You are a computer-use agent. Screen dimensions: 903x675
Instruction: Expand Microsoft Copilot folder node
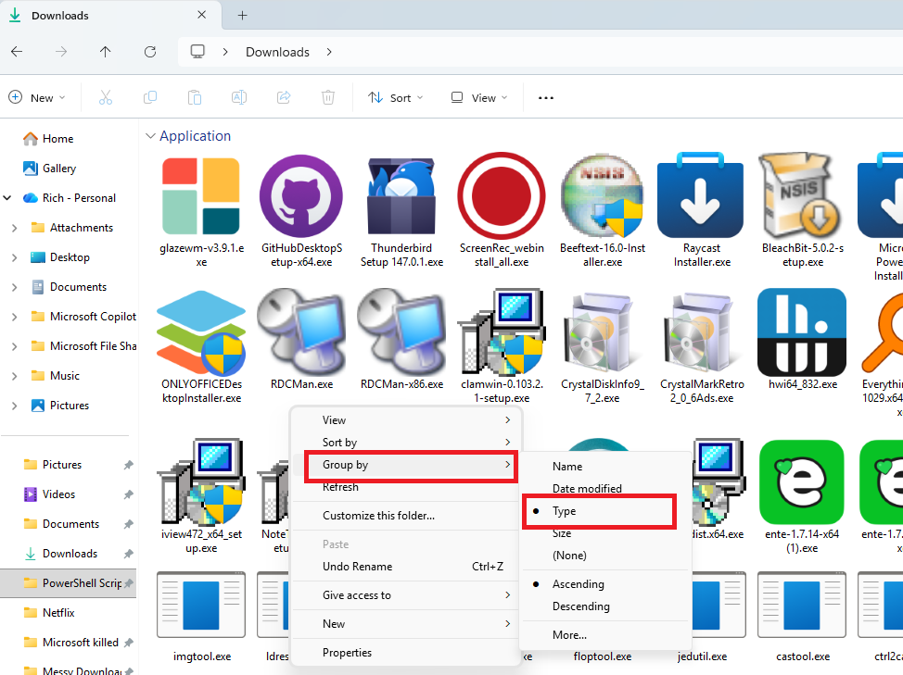[x=15, y=317]
